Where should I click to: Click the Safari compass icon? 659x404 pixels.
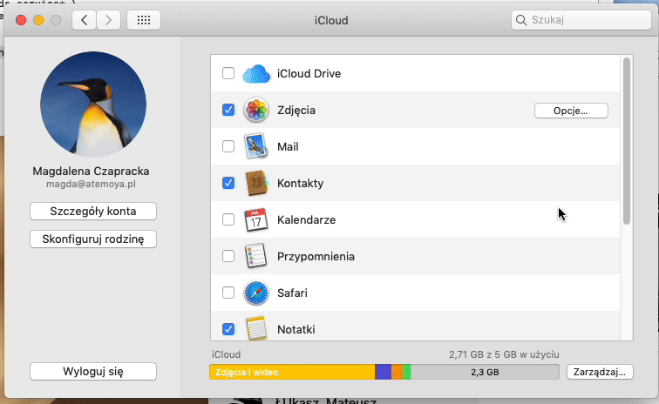[x=256, y=293]
